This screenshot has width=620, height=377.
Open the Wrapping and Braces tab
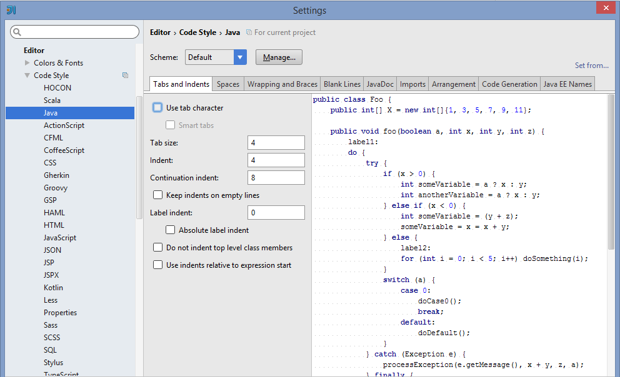click(x=282, y=84)
